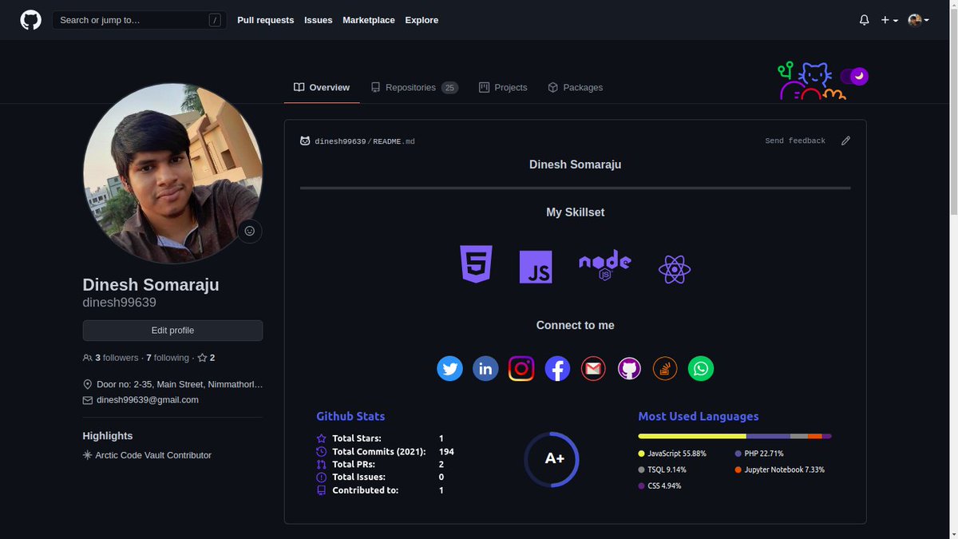Click the React atom skill icon
This screenshot has height=539, width=958.
coord(675,269)
